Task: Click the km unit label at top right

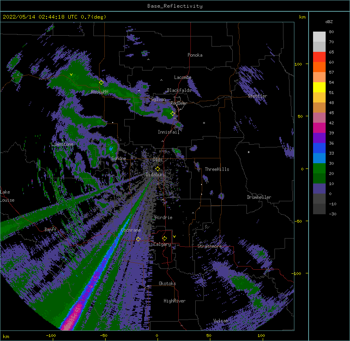Action: (302, 17)
